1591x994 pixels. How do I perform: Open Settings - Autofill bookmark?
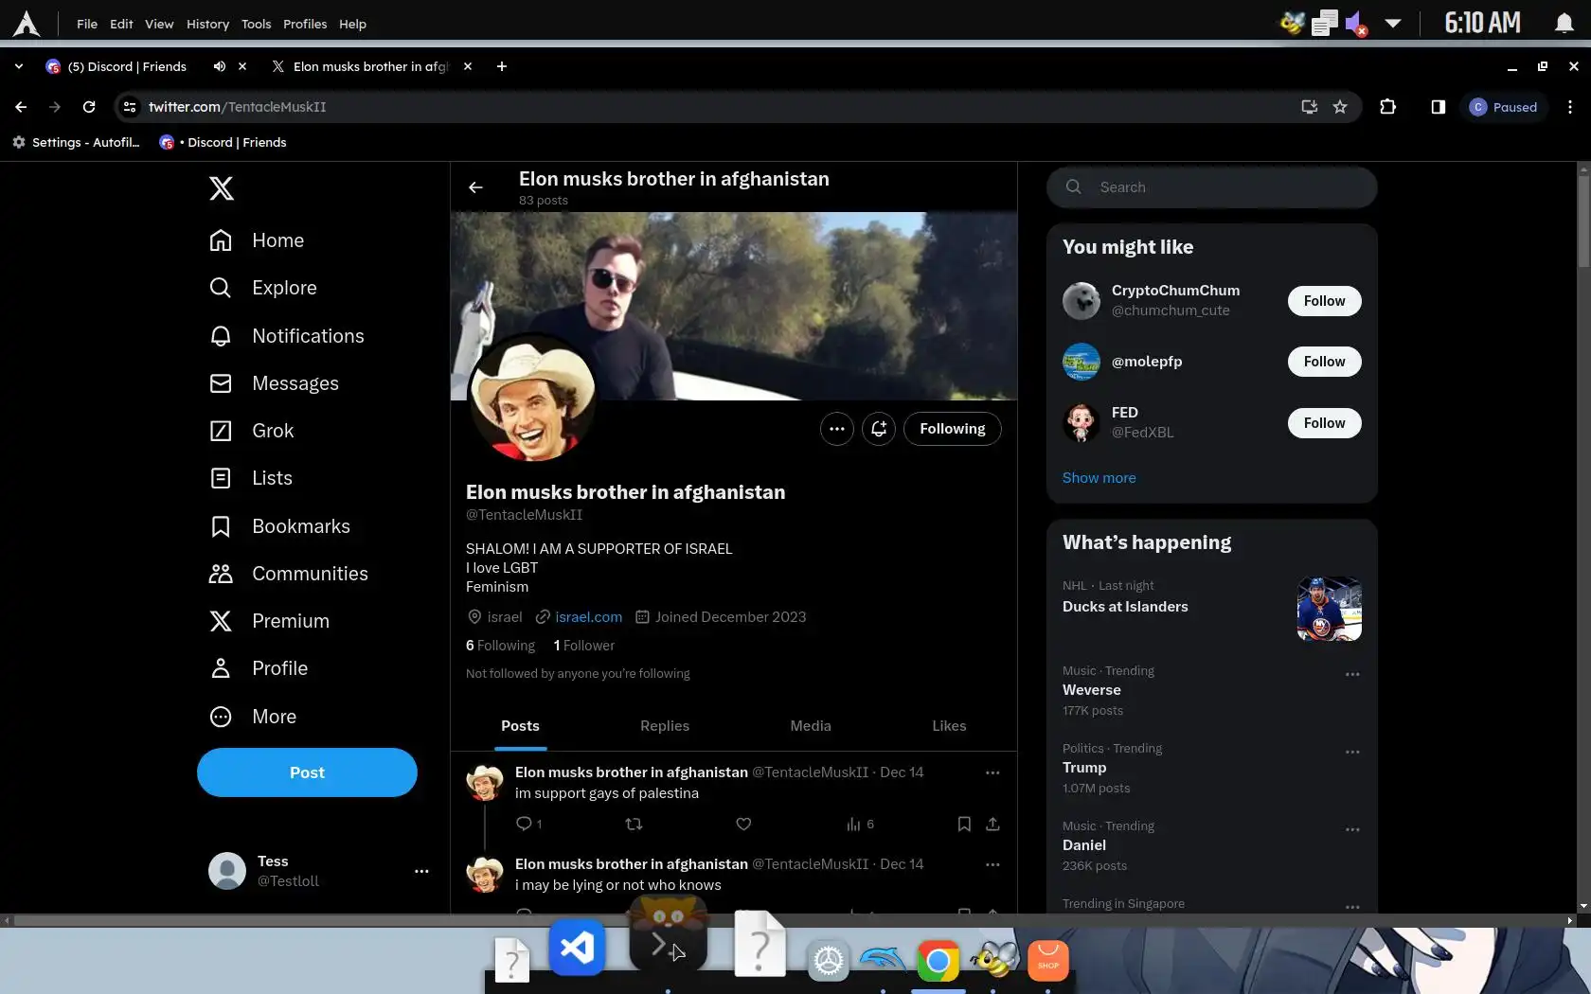(x=76, y=142)
